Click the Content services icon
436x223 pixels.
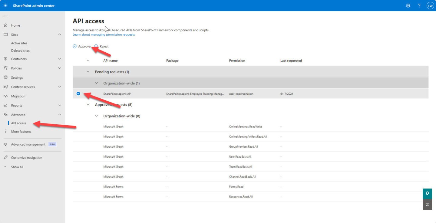(x=5, y=87)
